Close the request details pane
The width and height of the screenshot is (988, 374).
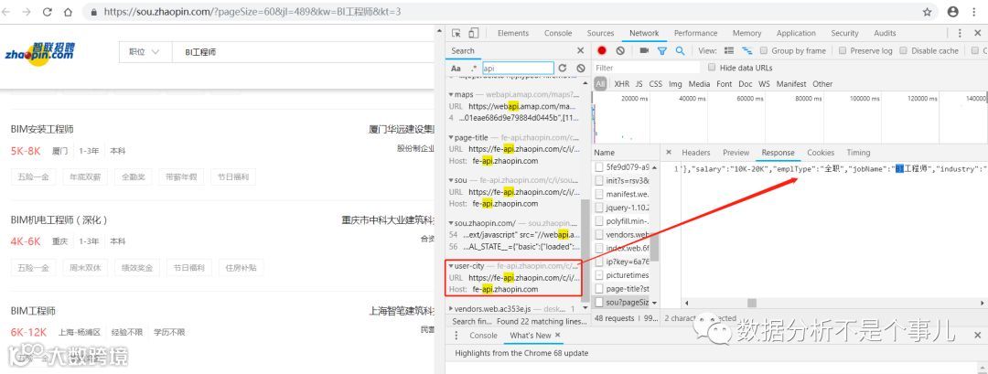(669, 153)
